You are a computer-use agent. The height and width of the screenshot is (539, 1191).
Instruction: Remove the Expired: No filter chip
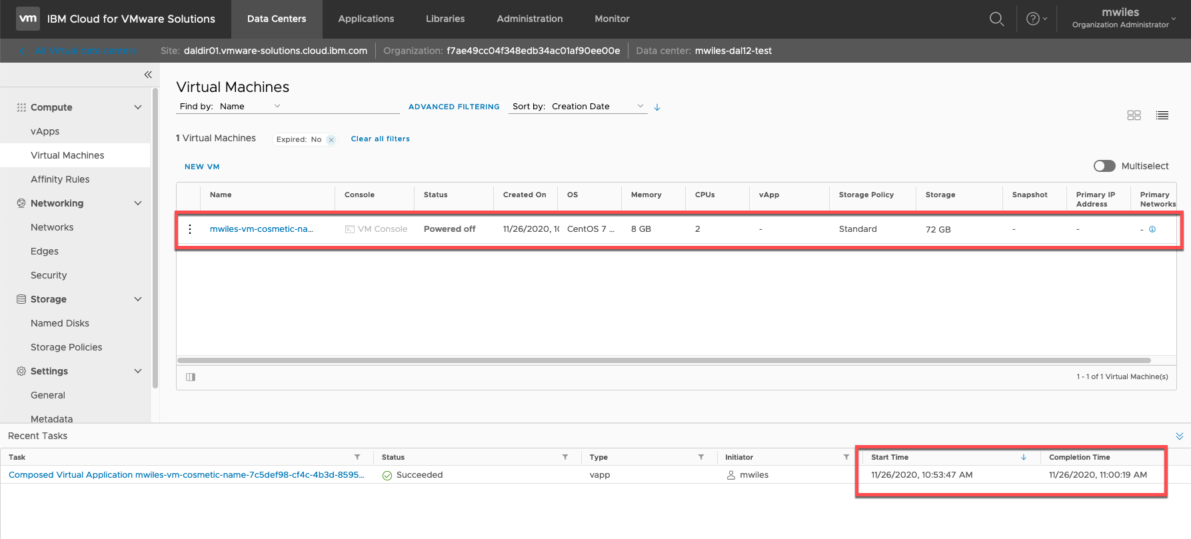point(331,140)
